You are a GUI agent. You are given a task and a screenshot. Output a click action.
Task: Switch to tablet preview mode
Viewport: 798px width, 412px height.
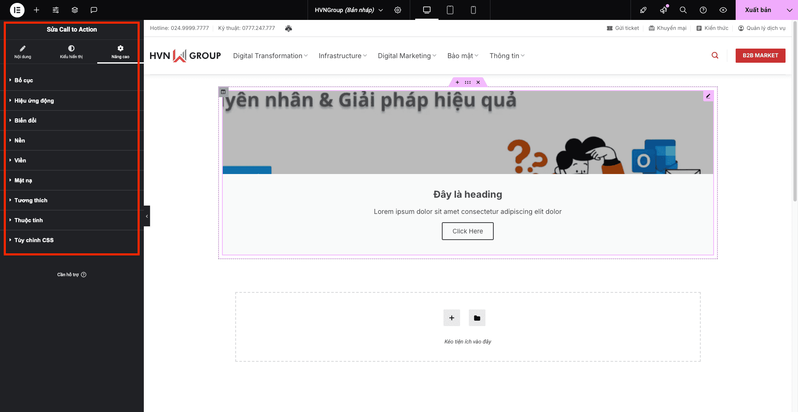tap(450, 10)
